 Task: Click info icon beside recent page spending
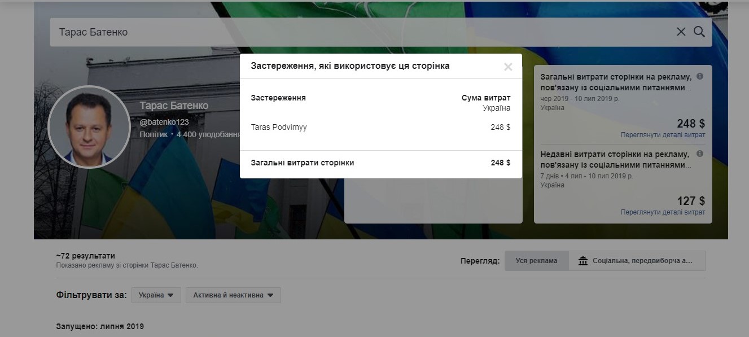click(x=700, y=154)
